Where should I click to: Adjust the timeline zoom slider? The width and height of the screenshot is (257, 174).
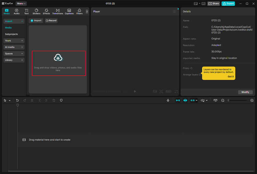pyautogui.click(x=237, y=100)
